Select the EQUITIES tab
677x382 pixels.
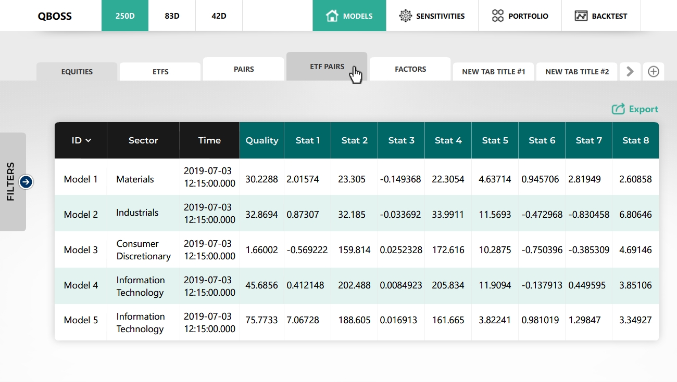[x=77, y=72]
